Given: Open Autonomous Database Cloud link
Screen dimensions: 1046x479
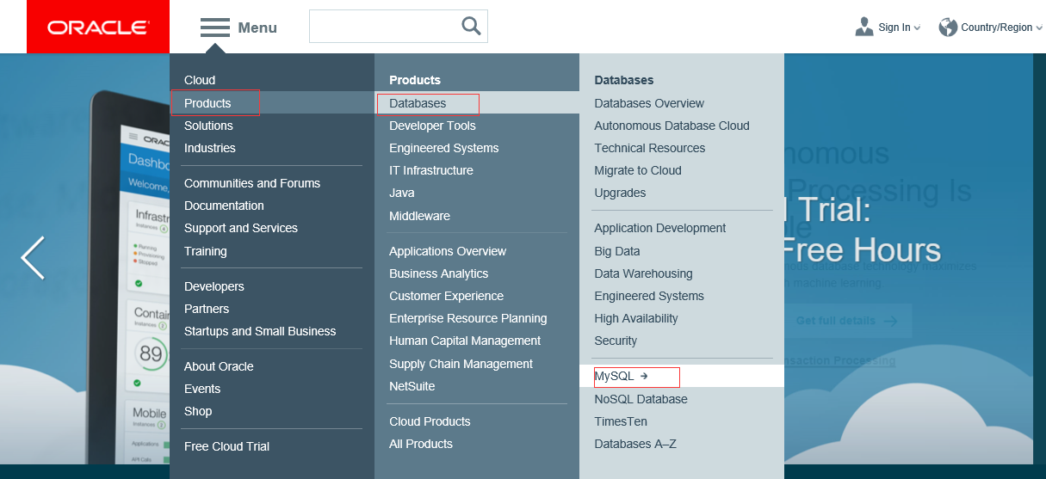Looking at the screenshot, I should (672, 126).
